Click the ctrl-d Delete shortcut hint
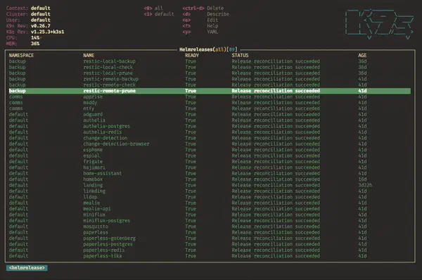 (x=203, y=8)
